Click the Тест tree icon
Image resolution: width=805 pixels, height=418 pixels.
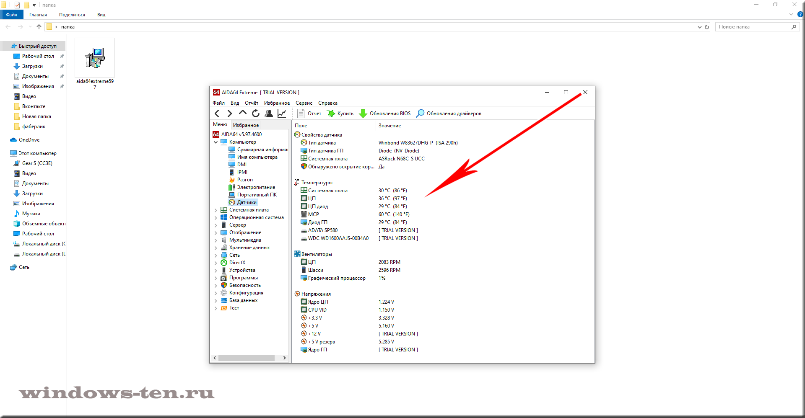tap(224, 308)
